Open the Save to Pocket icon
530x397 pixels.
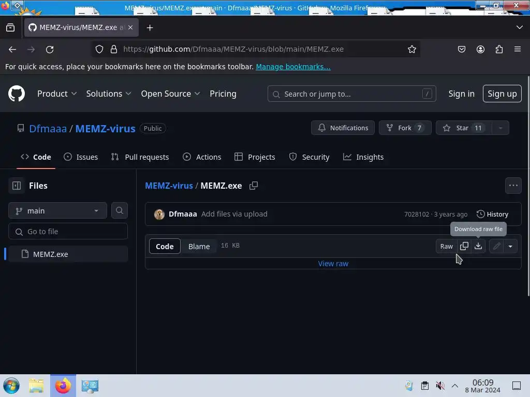tap(461, 49)
